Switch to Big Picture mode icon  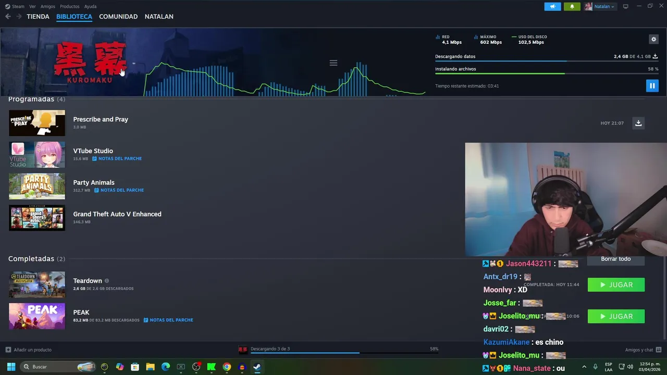coord(625,6)
